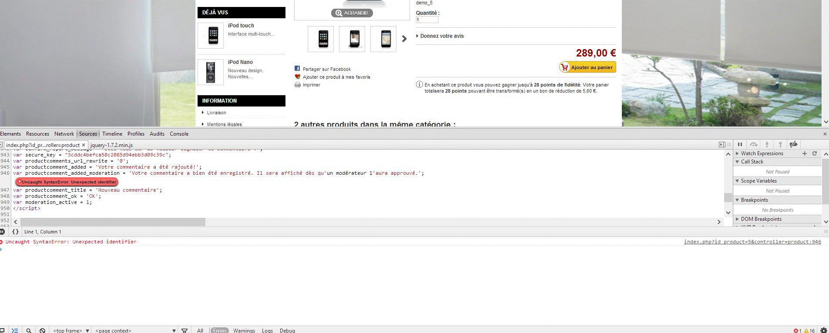Clear console log icon

point(42,330)
